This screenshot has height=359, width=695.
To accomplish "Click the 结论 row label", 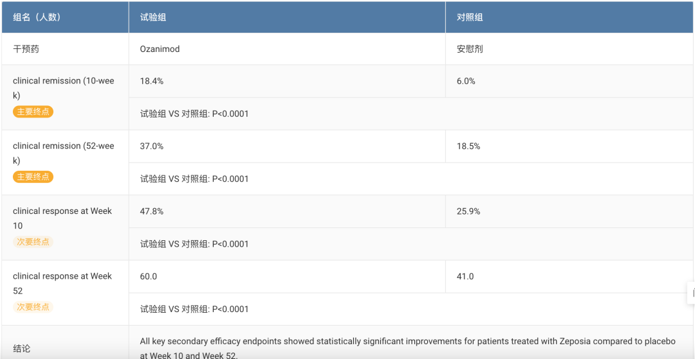I will click(21, 348).
